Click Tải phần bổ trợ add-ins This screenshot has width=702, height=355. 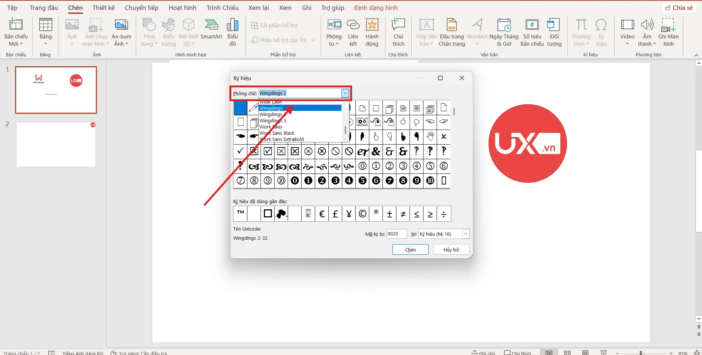[x=274, y=25]
